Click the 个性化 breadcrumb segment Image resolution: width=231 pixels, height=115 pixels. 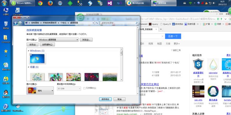pos(63,23)
